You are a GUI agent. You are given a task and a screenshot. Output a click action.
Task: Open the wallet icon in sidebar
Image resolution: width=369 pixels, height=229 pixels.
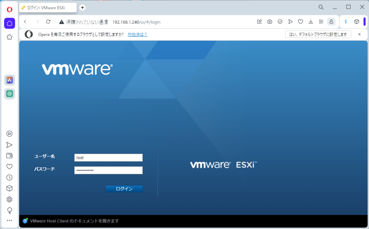9,156
